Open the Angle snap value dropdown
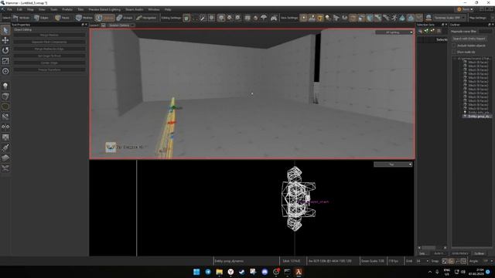This screenshot has width=495, height=278. coord(486,261)
